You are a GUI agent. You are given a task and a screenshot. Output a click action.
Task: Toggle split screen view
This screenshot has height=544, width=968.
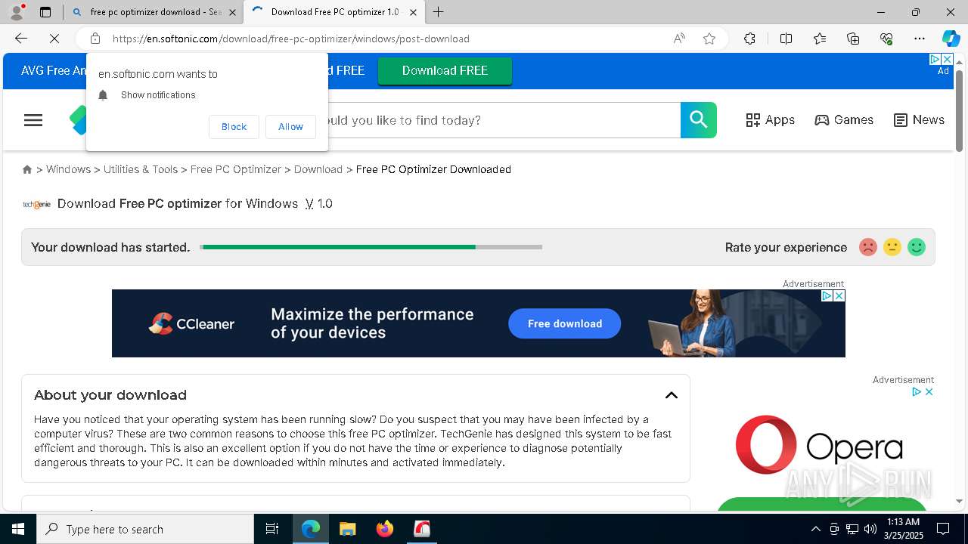coord(786,39)
